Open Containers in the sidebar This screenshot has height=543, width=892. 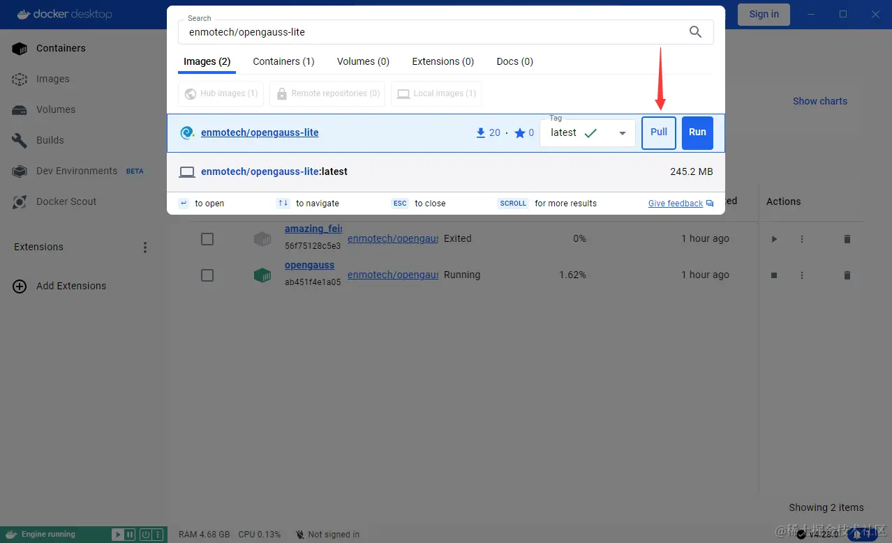[x=84, y=48]
